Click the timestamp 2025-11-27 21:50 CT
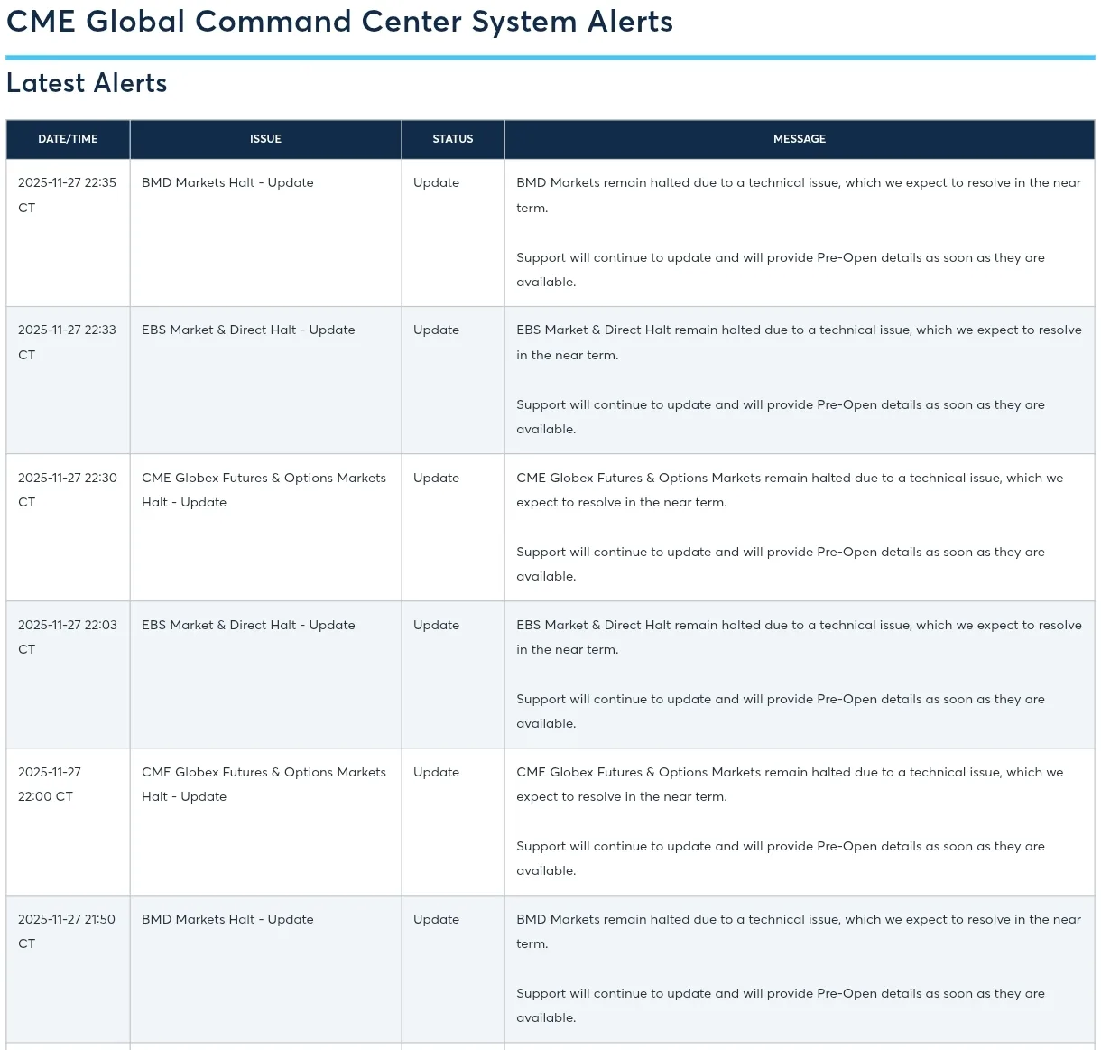Viewport: 1101px width, 1050px height. pyautogui.click(x=68, y=931)
